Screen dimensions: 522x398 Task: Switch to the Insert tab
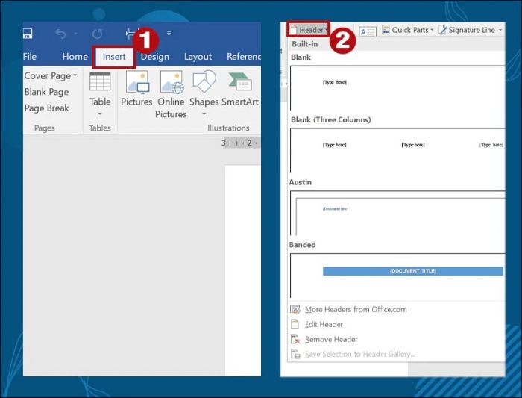click(x=114, y=57)
